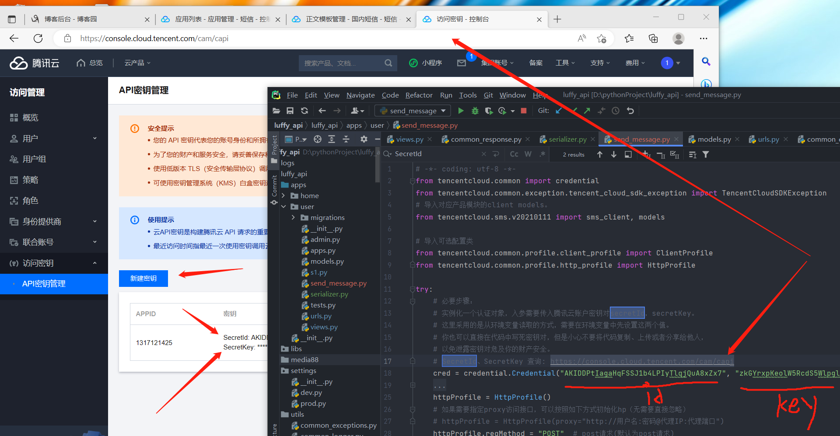The width and height of the screenshot is (840, 436).
Task: Navigate forward using PyCharm toolbar arrow
Action: click(x=337, y=111)
